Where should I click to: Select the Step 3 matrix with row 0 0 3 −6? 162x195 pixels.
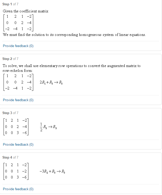coord(16,126)
